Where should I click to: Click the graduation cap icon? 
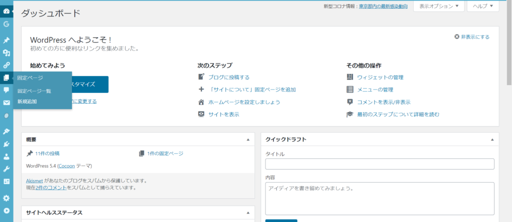coord(350,114)
